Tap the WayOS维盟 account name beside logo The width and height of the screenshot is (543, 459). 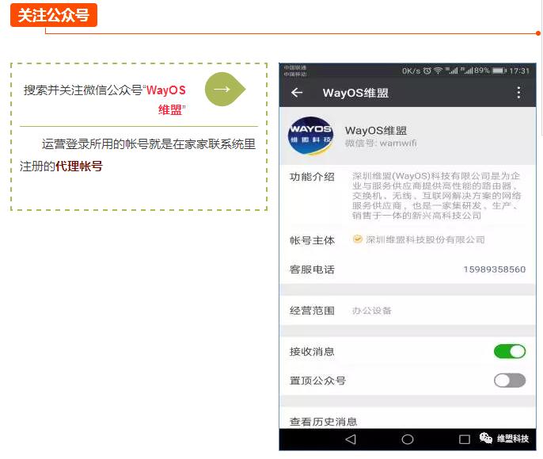[376, 131]
